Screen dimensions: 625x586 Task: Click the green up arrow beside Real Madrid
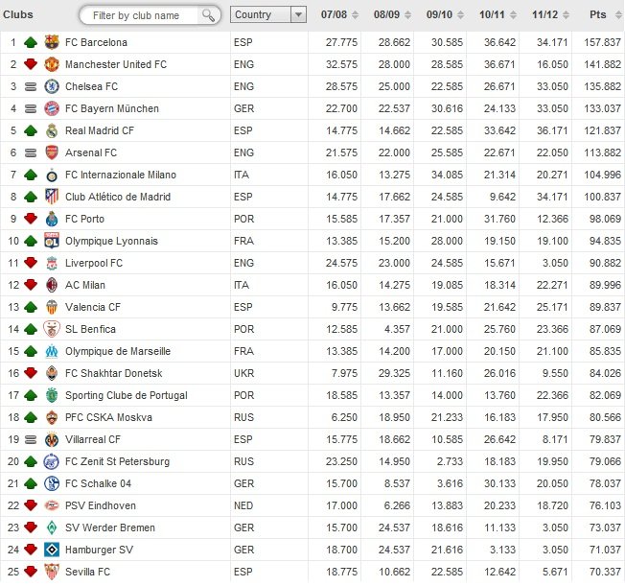click(x=31, y=130)
